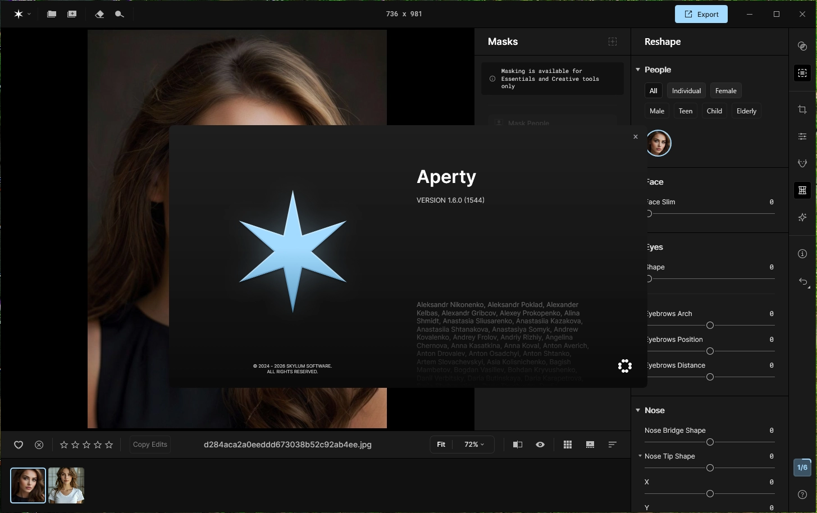Mark photo as favorite with heart

[19, 445]
